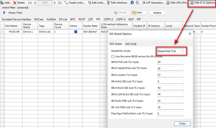Click the globe icon in toolbar
The image size is (216, 128).
click(132, 3)
